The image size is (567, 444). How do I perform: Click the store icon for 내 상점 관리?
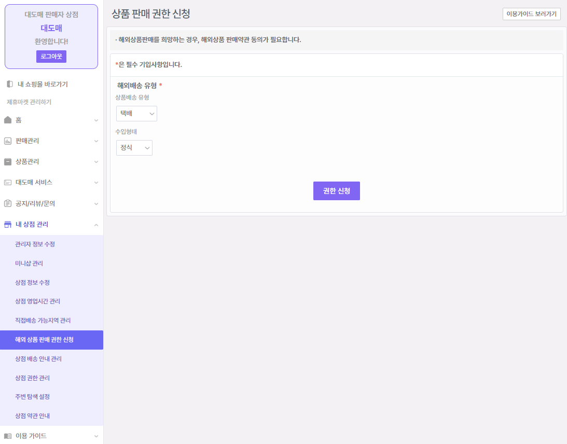point(8,225)
